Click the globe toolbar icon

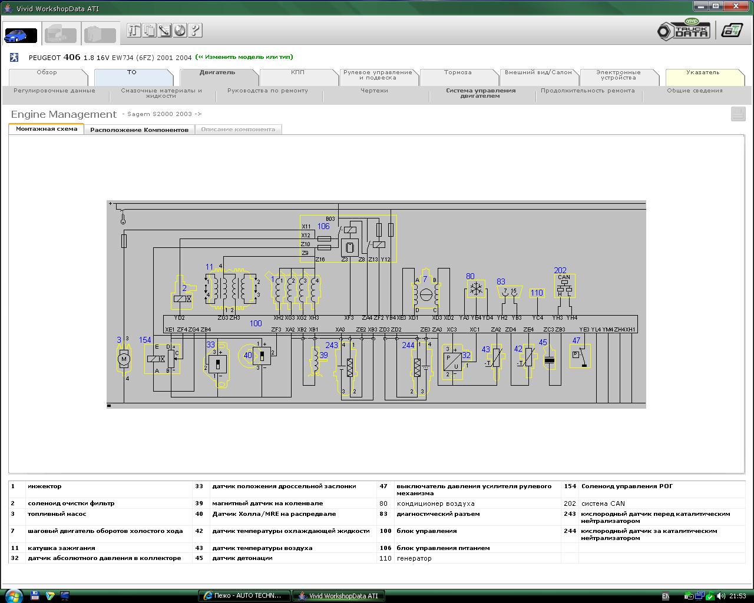[x=180, y=31]
